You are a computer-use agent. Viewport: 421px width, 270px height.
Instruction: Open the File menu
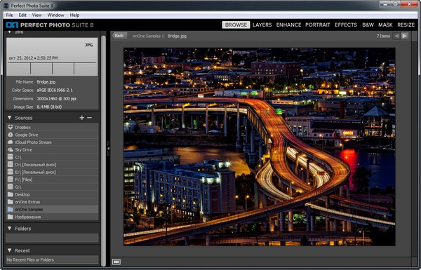9,15
